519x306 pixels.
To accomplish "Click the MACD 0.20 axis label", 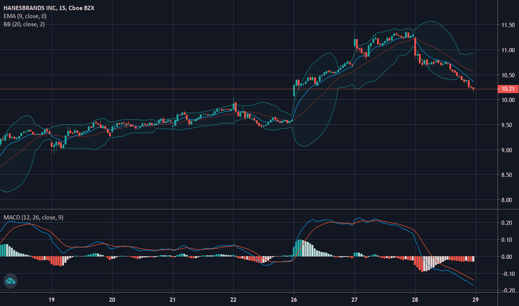I will (507, 223).
